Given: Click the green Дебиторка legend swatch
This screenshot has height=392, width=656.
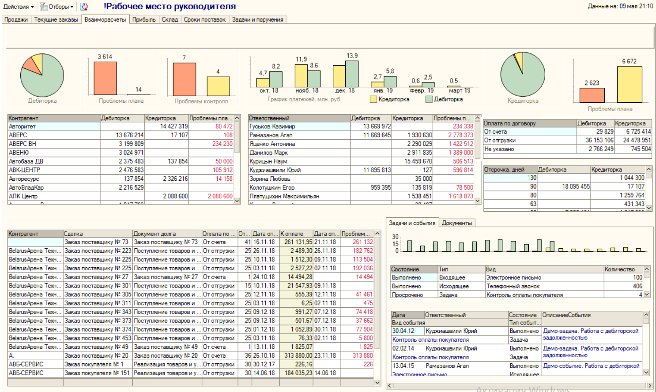Looking at the screenshot, I should [429, 99].
